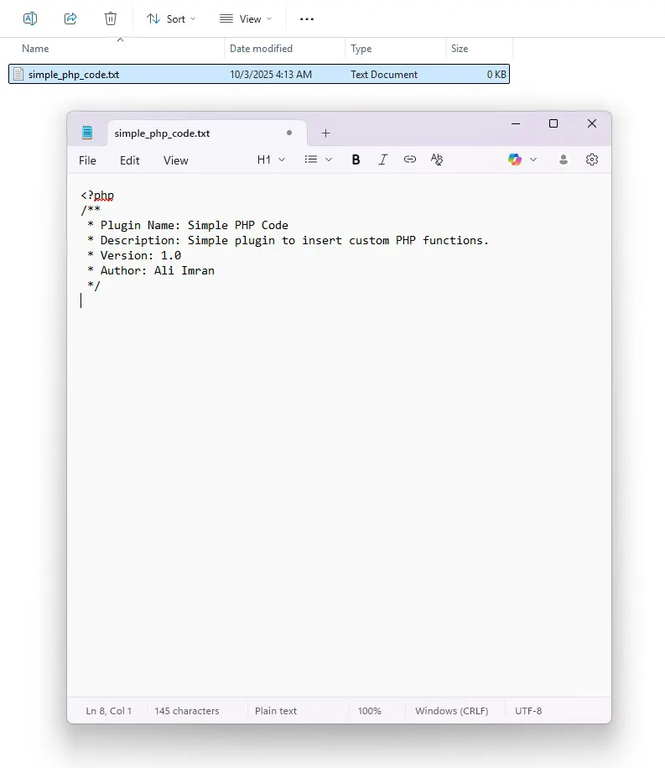
Task: Click the Copilot icon in Notepad
Action: (x=515, y=159)
